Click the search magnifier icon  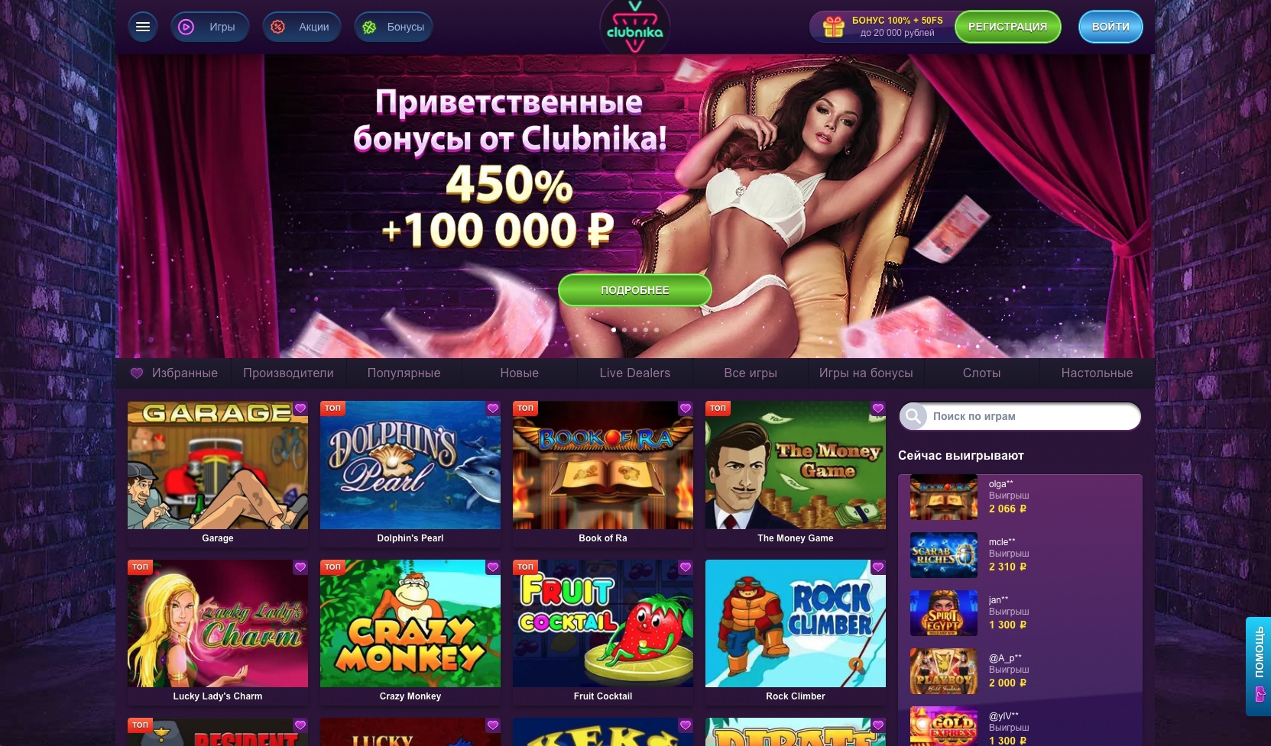pyautogui.click(x=913, y=416)
